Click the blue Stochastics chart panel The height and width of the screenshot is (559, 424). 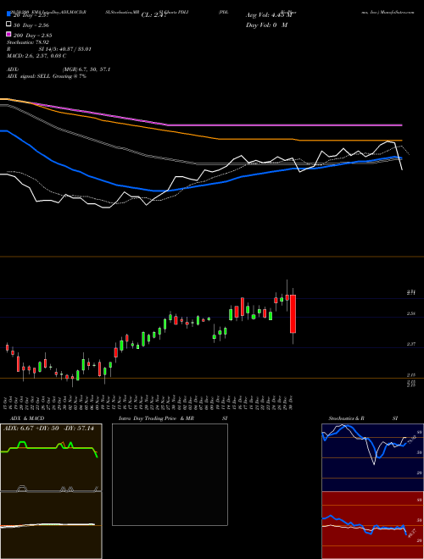pyautogui.click(x=372, y=457)
